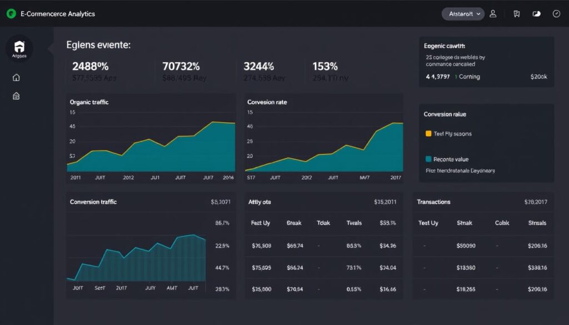Click the Coming link in the growth card

pos(470,76)
